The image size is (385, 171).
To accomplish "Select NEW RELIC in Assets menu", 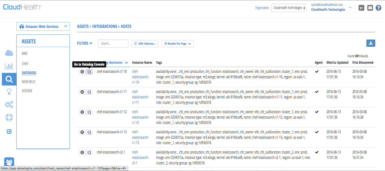I will tap(29, 82).
